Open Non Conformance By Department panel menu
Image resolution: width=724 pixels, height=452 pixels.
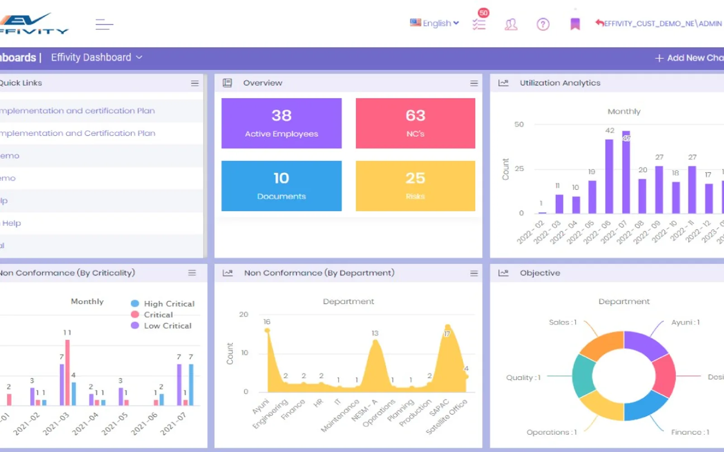point(474,273)
